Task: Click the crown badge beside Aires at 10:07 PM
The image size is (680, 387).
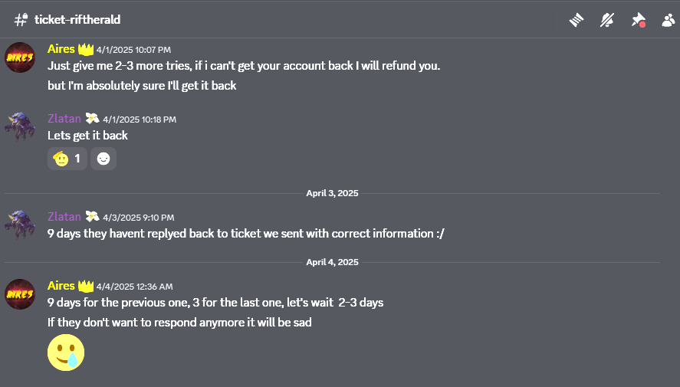Action: 85,49
